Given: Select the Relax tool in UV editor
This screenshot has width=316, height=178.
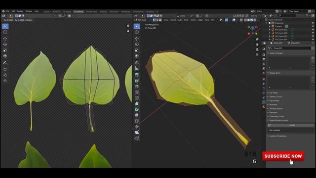Looking at the screenshot, I should click(x=5, y=75).
